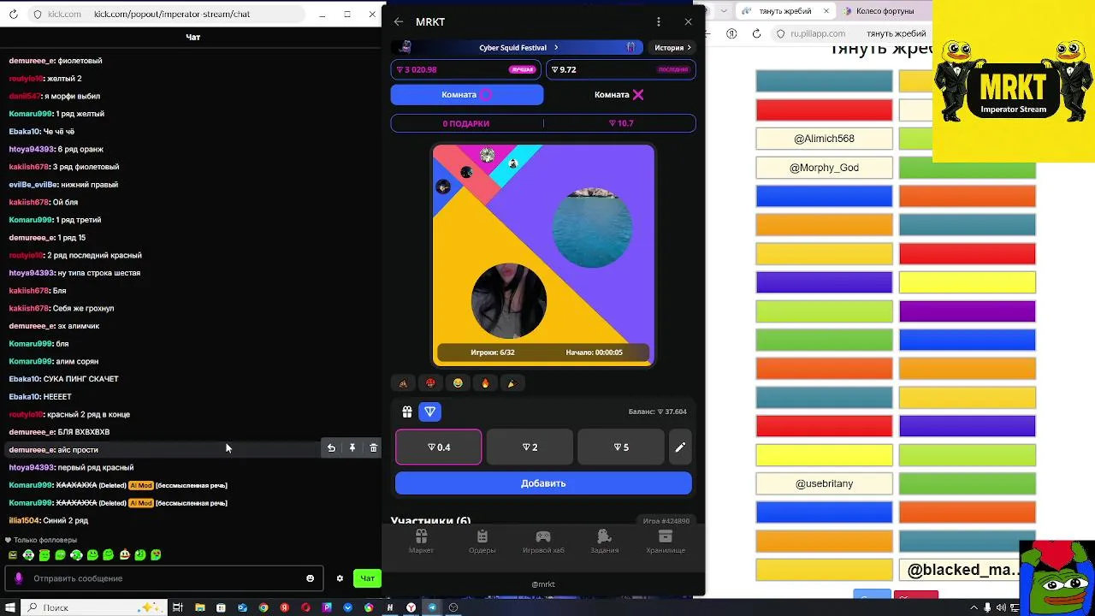
Task: Pin the айс прости chat message
Action: point(352,447)
